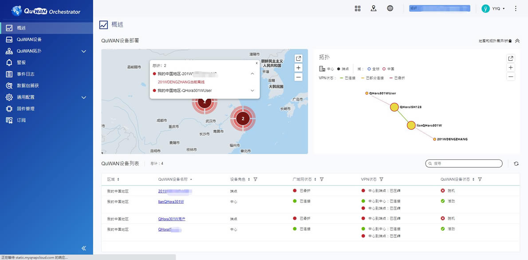Screen dimensions: 528x260
Task: Click the map location pin icon in header
Action: click(374, 8)
